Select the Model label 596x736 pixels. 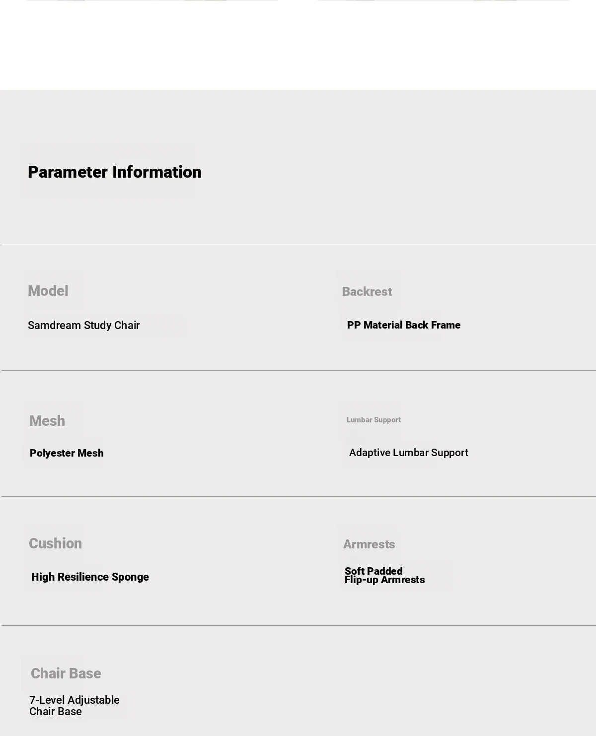[48, 291]
